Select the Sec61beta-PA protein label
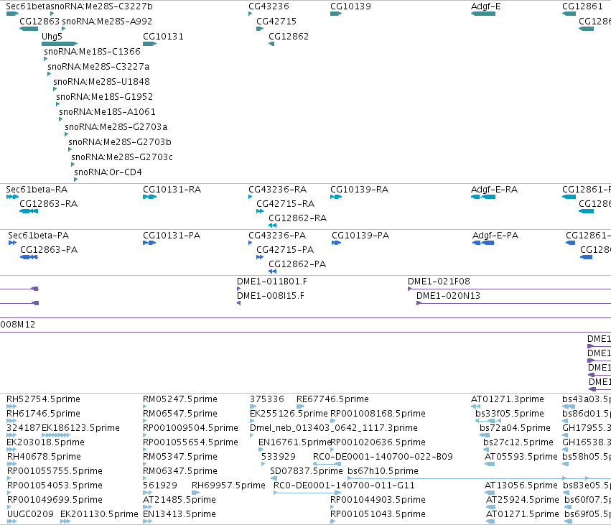Image resolution: width=611 pixels, height=525 pixels. [39, 236]
